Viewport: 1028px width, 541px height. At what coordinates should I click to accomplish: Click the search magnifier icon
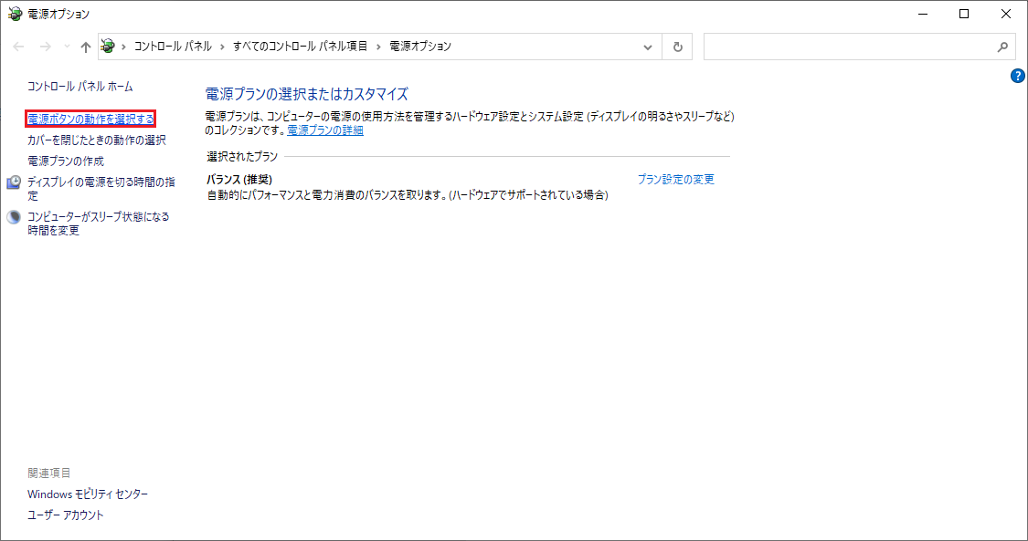point(1002,47)
